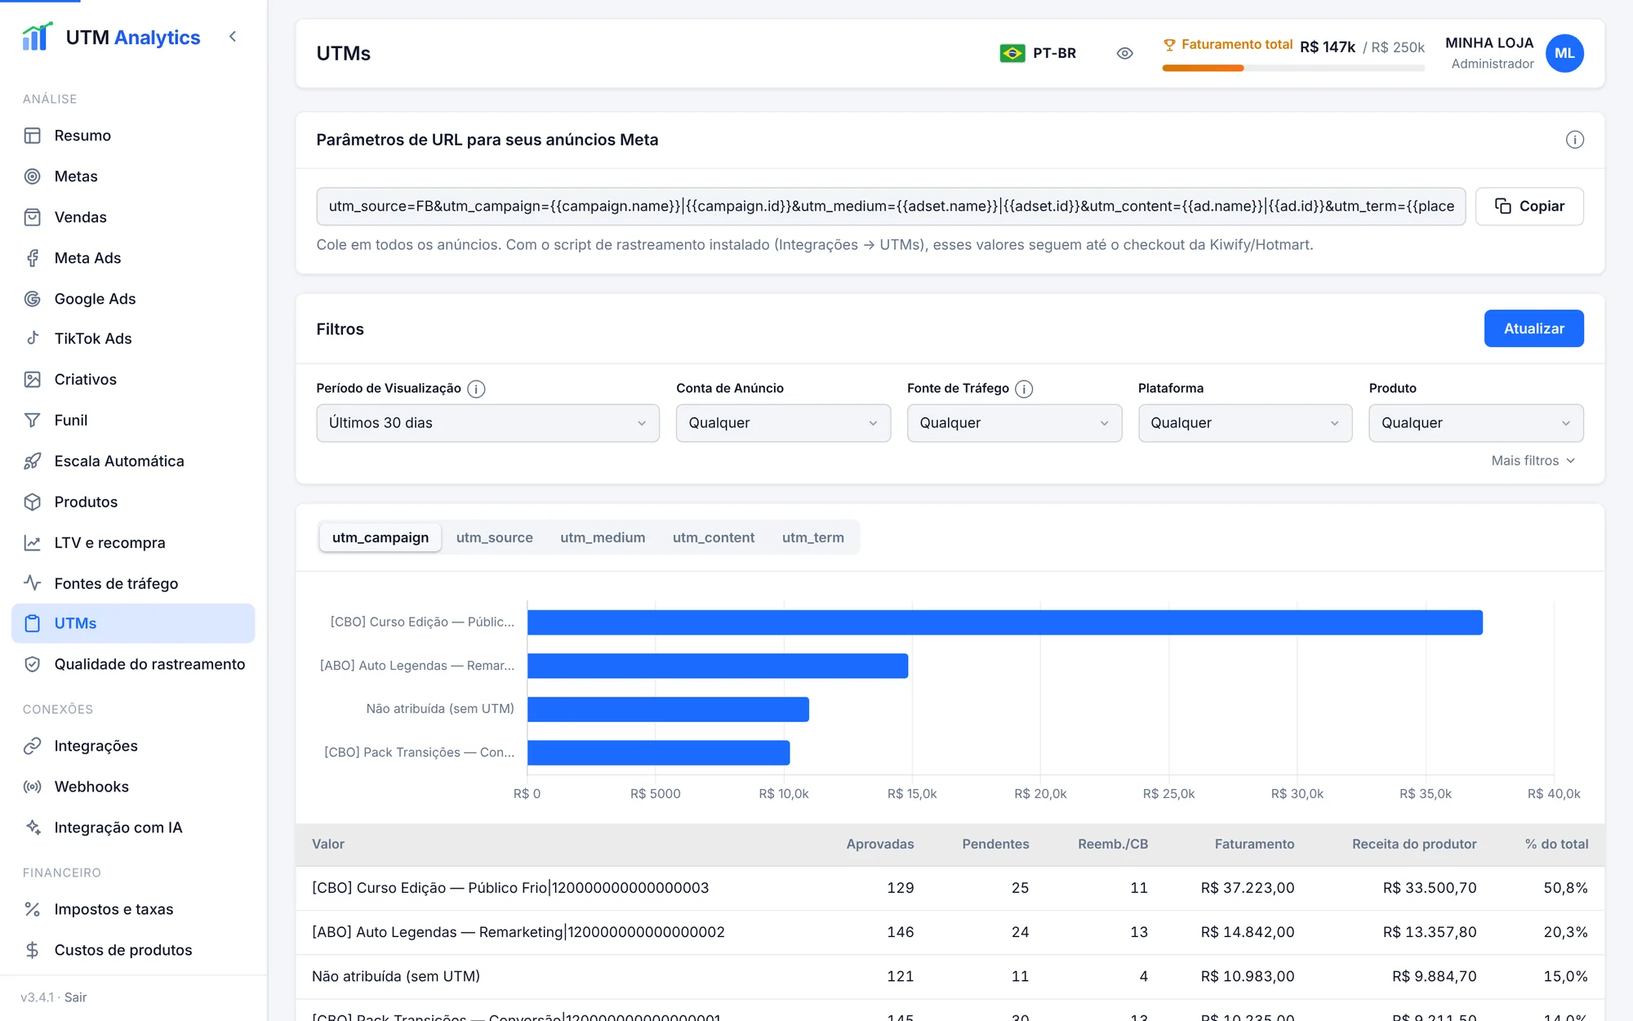Click the UTM parameters URL input field

(x=891, y=207)
